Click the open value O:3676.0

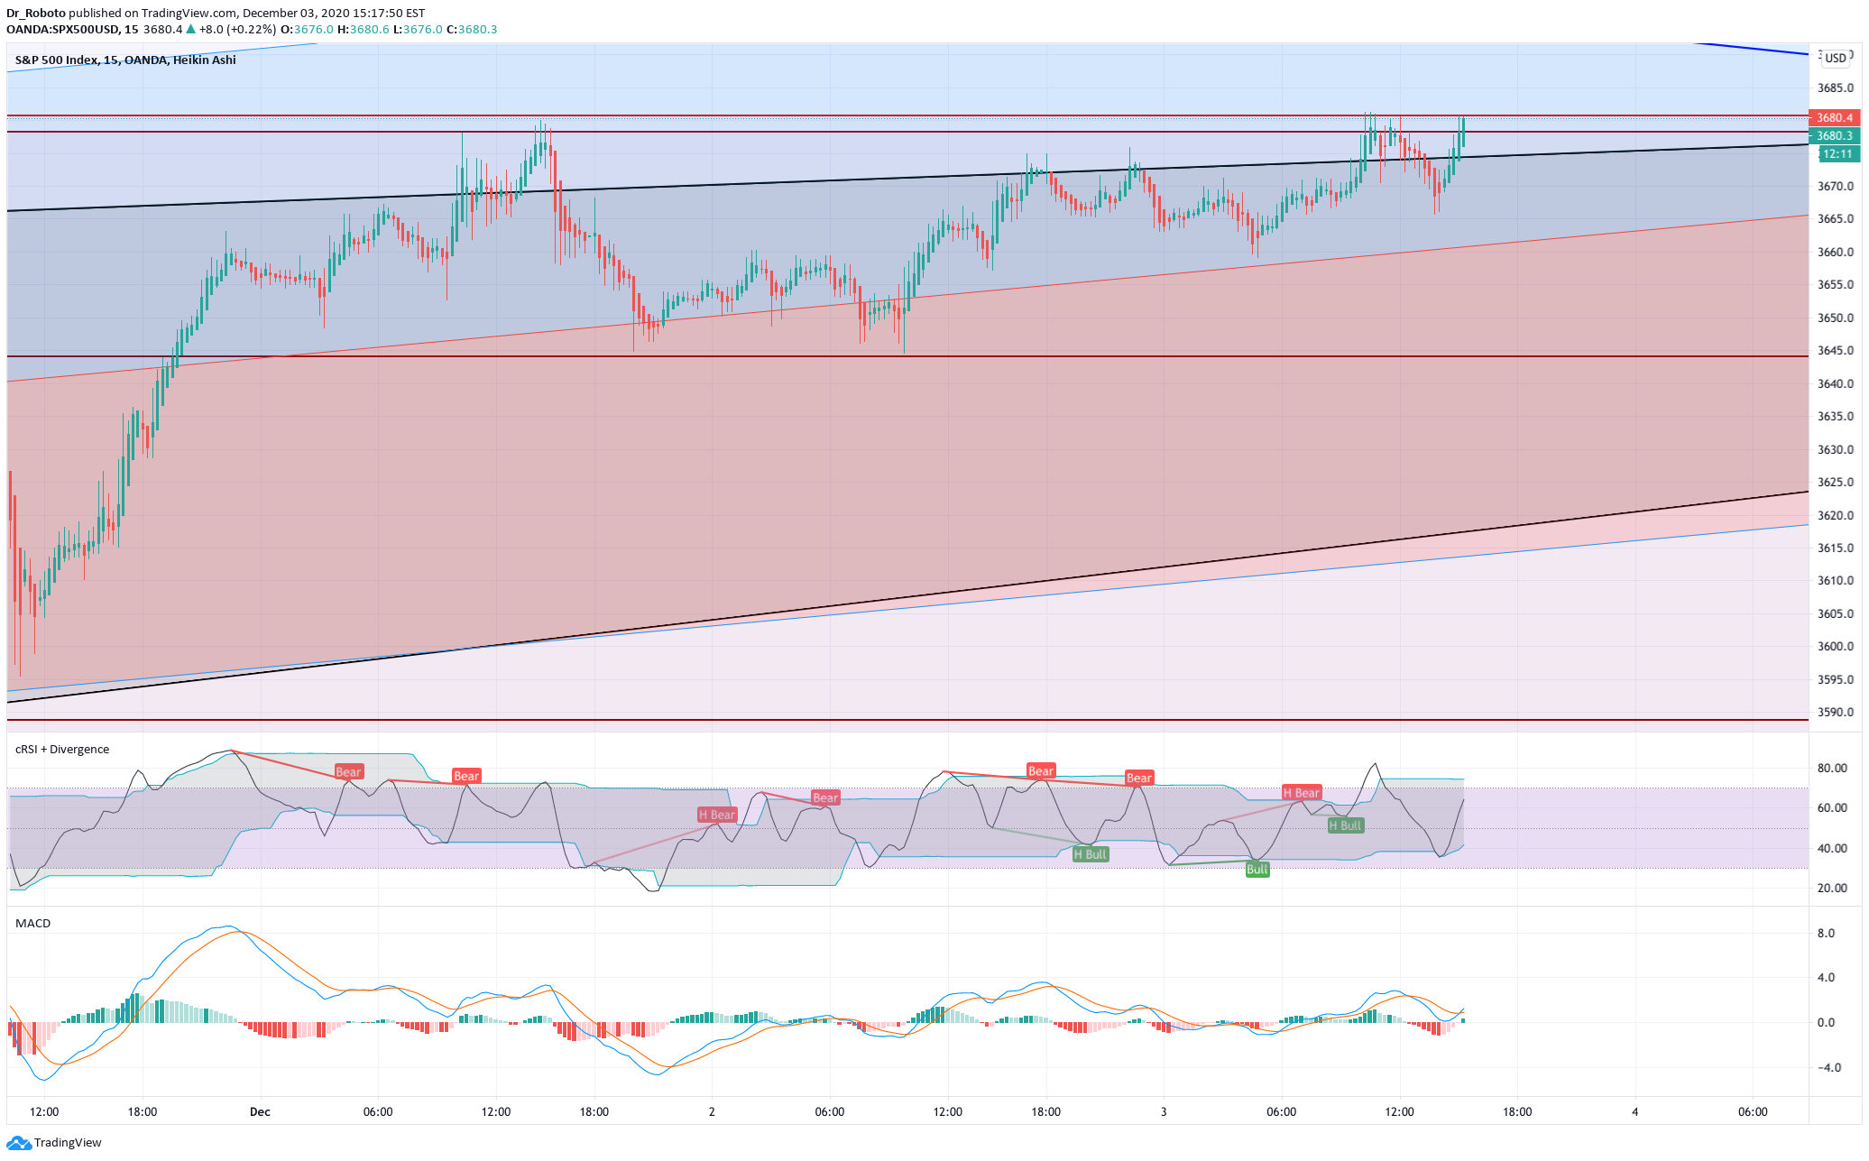tap(307, 30)
